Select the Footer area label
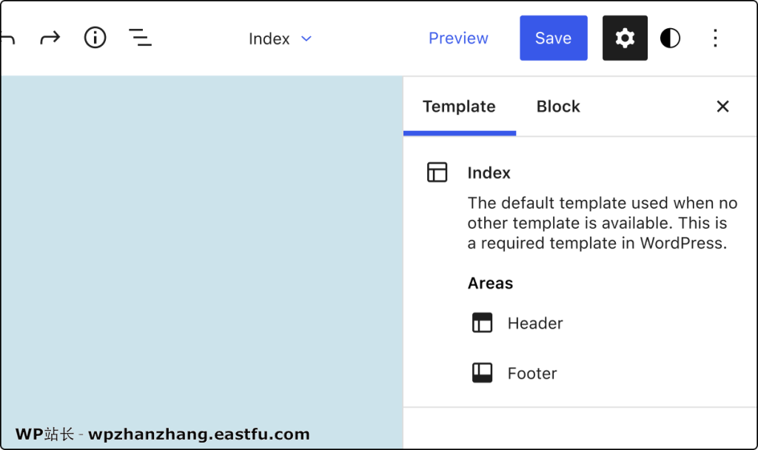Viewport: 758px width, 450px height. click(x=532, y=374)
